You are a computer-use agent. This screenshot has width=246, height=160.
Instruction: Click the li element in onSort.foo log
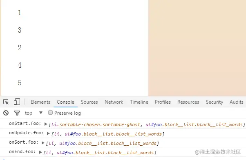click(x=51, y=143)
